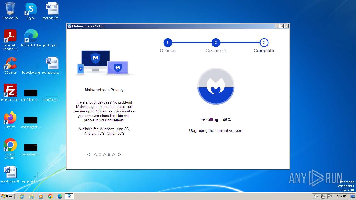The image size is (356, 200).
Task: Go to previous slide with left arrow
Action: (x=89, y=154)
